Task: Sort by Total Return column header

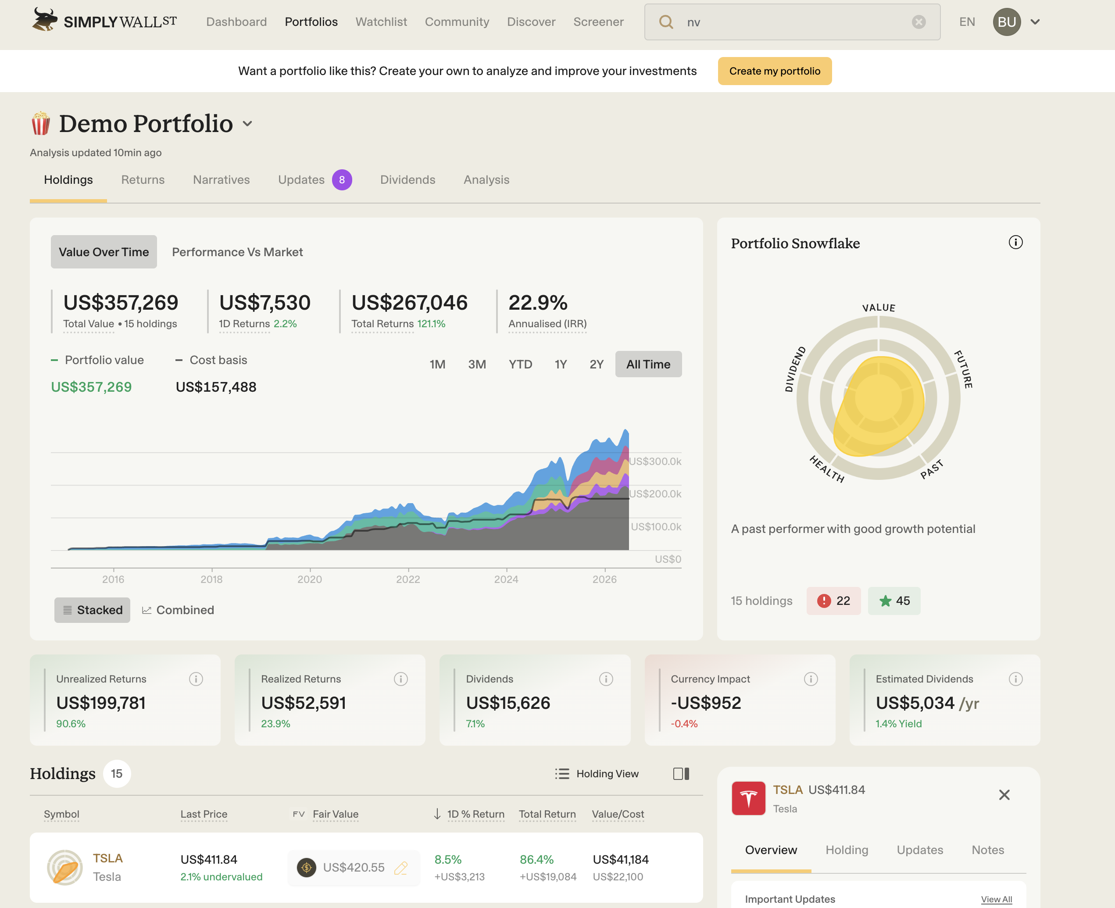Action: 547,814
